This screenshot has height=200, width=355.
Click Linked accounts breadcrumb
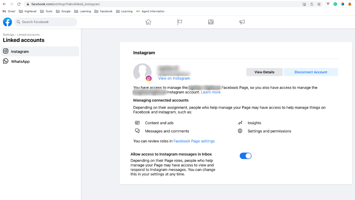tap(29, 35)
